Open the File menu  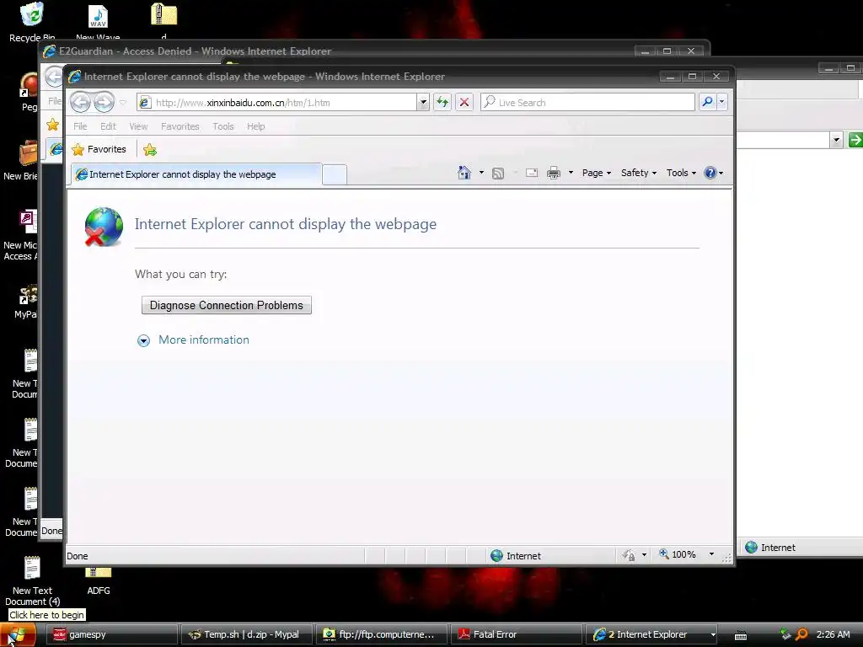[x=80, y=126]
